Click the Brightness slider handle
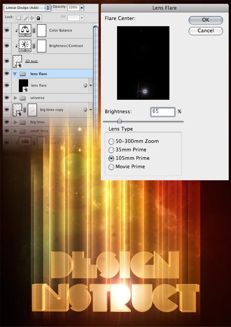The image size is (231, 327). pyautogui.click(x=119, y=121)
